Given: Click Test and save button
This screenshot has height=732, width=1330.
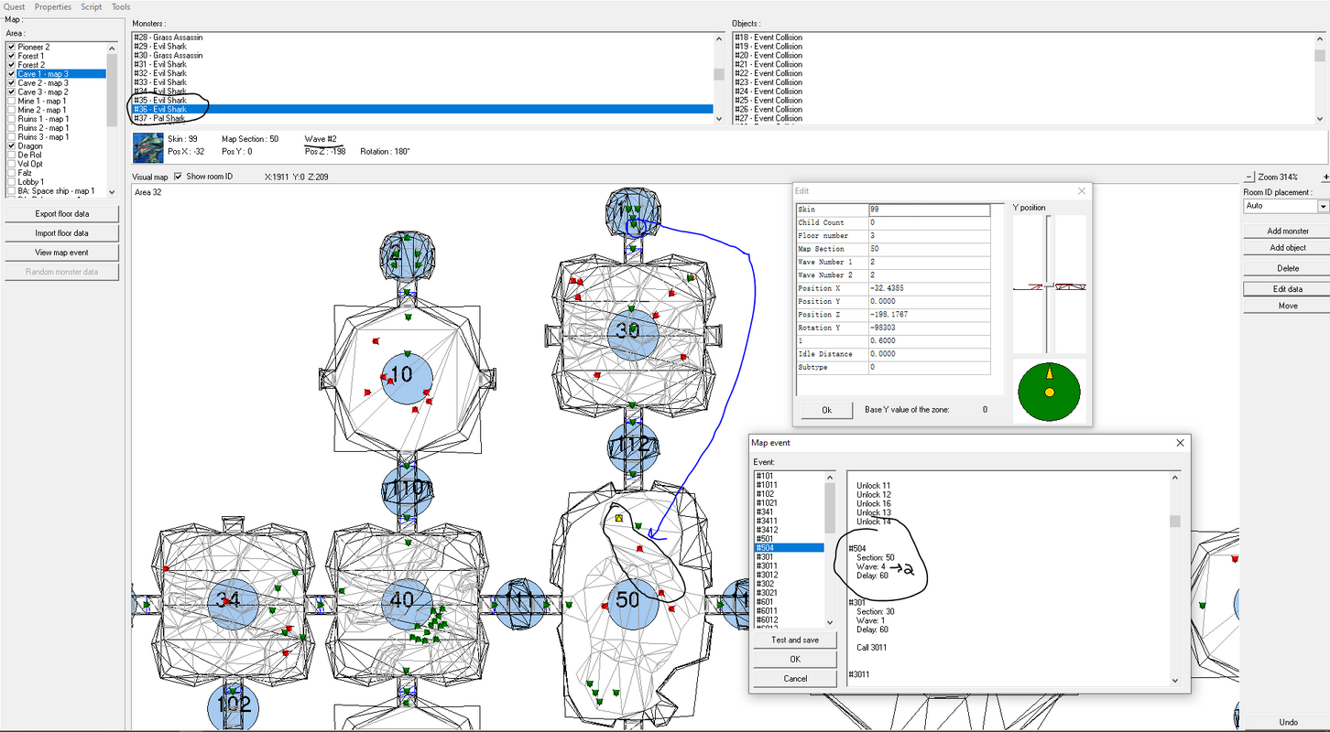Looking at the screenshot, I should 795,640.
